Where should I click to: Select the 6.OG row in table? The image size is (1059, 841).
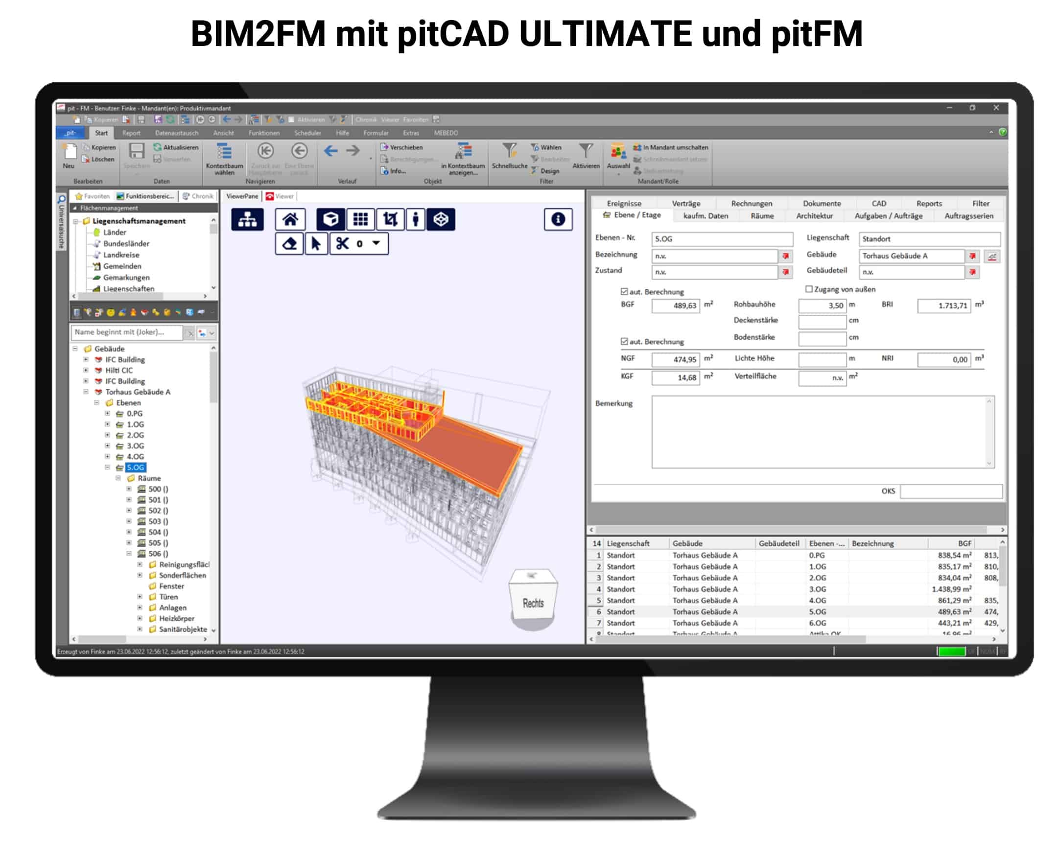(794, 623)
